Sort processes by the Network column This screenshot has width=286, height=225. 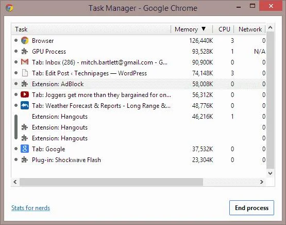(x=249, y=29)
